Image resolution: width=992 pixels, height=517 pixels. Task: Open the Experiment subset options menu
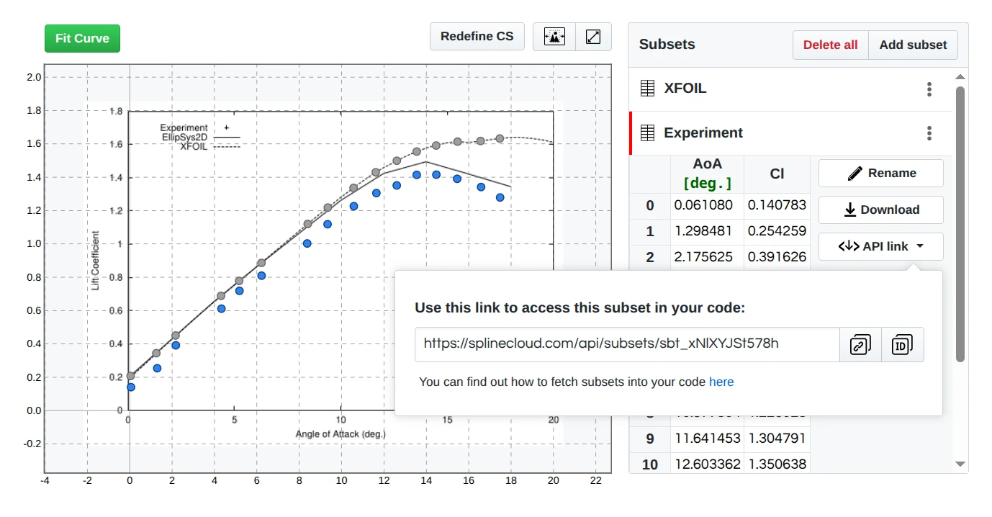tap(929, 133)
